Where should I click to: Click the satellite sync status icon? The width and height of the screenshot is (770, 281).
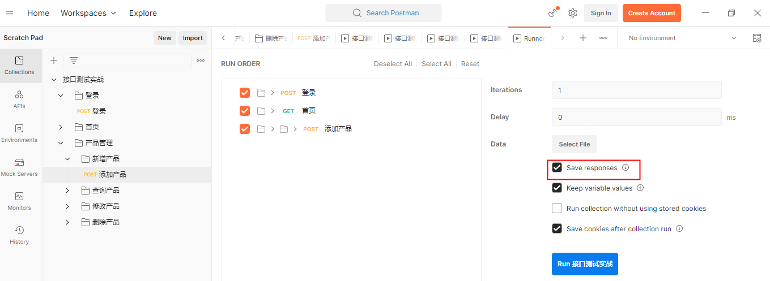(553, 12)
